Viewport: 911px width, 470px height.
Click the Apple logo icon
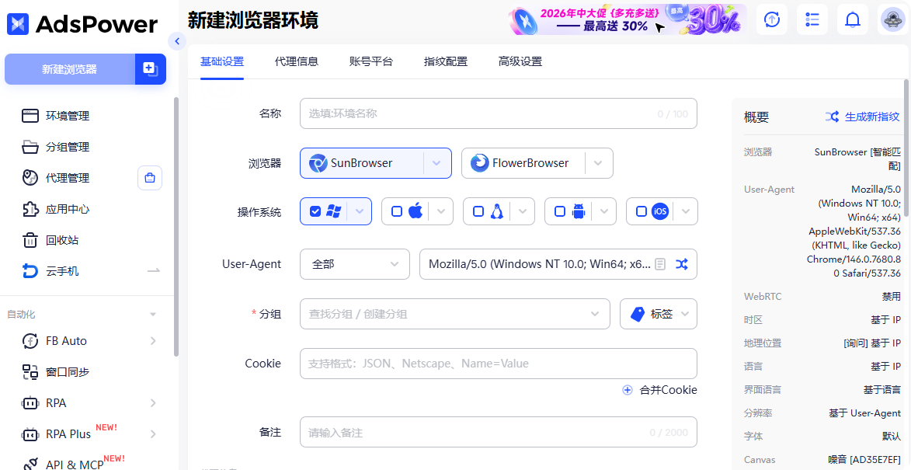click(416, 211)
